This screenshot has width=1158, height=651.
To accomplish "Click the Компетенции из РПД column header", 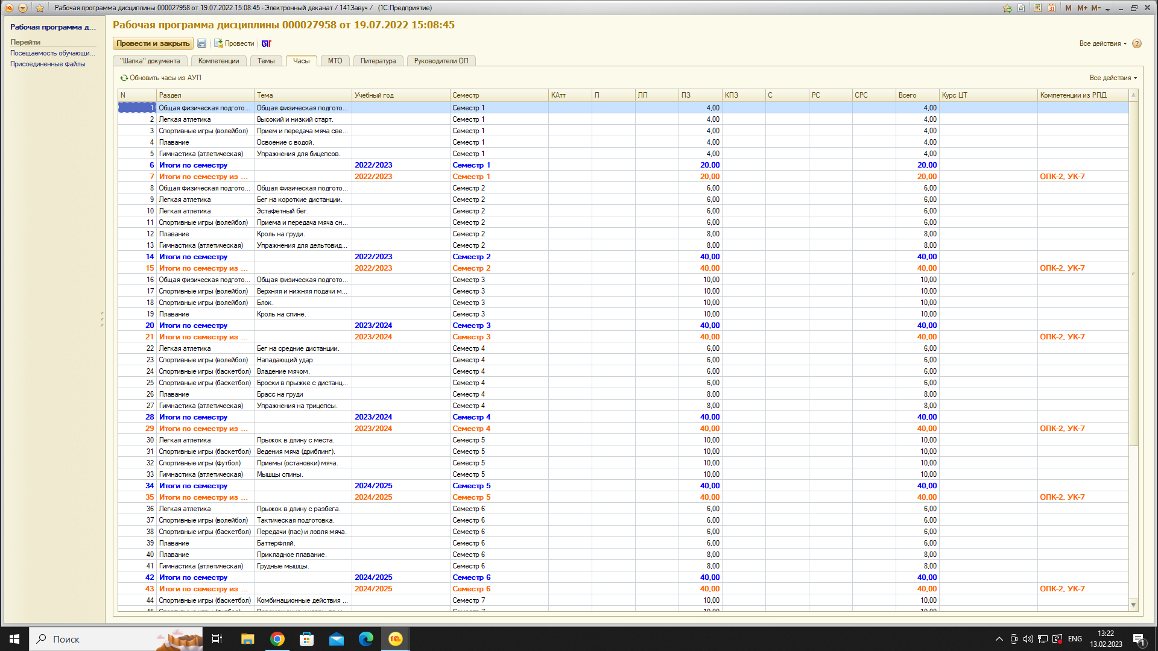I will [1083, 95].
